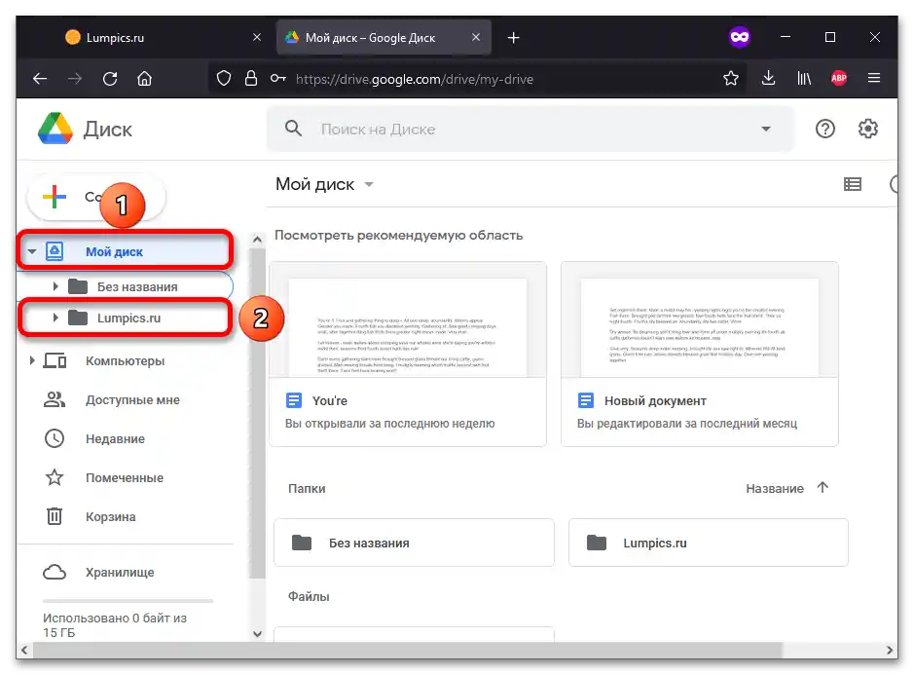914x675 pixels.
Task: Expand the Без названия sidebar folder
Action: 55,286
